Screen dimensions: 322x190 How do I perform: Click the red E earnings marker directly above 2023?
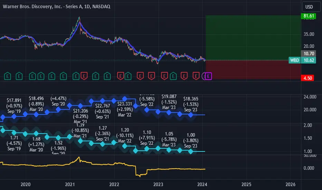164,76
